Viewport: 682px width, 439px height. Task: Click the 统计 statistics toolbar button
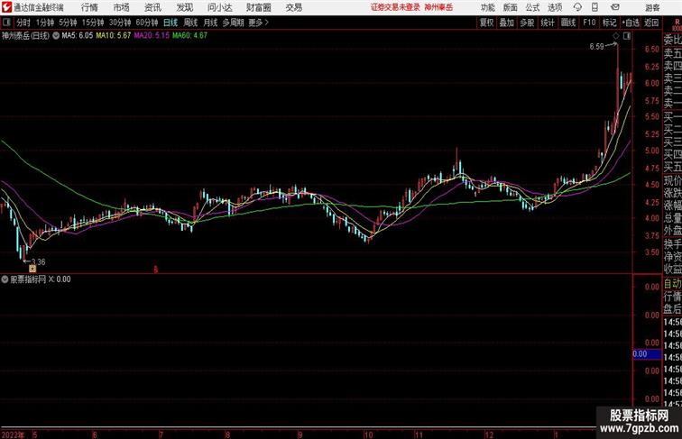(548, 23)
